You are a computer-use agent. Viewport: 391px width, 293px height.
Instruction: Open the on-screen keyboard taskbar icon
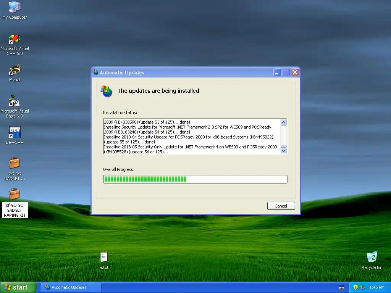click(341, 288)
